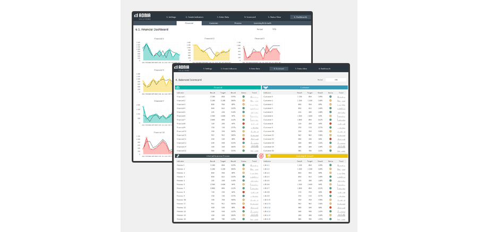478x232 pixels.
Task: Click the red target icon at scorecard center
Action: coord(261,156)
